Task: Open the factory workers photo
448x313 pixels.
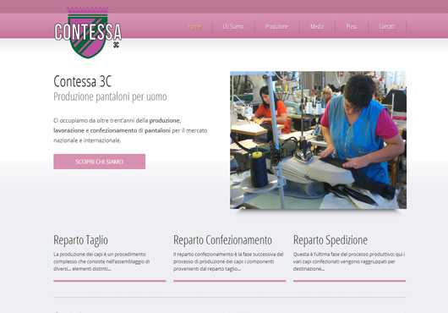Action: 318,140
